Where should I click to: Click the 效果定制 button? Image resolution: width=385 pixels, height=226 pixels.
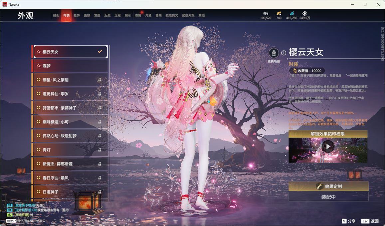(x=328, y=186)
